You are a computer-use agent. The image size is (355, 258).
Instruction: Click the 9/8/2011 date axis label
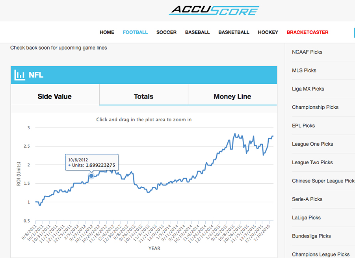click(29, 232)
